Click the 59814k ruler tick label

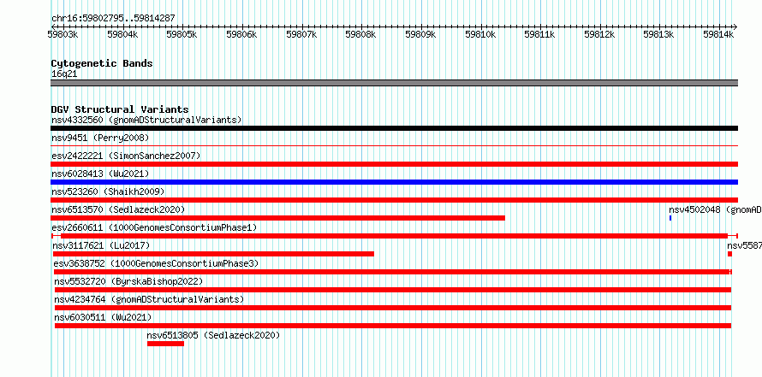(719, 34)
